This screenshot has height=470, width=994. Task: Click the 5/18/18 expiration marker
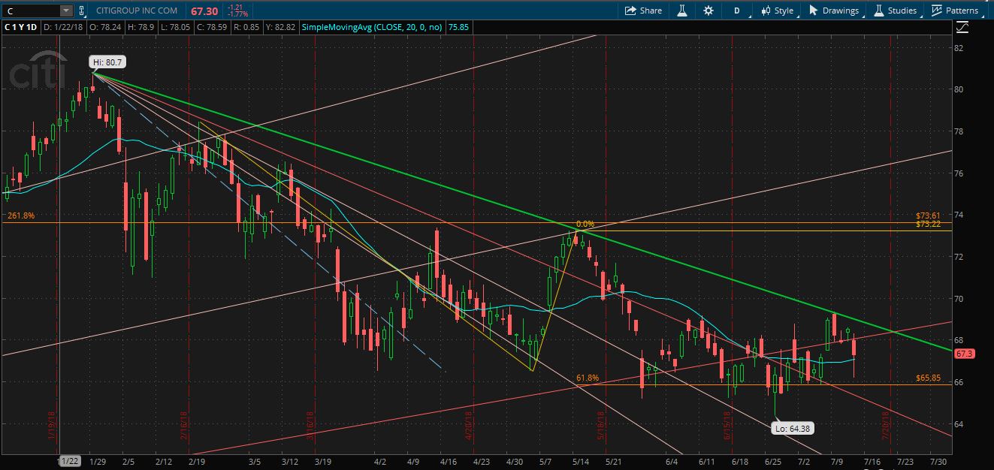[600, 425]
